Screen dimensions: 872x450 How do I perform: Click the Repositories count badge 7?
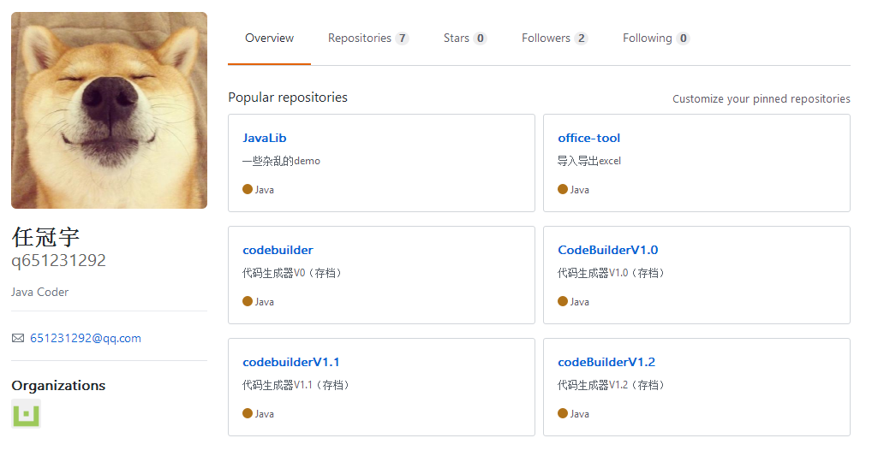tap(402, 38)
